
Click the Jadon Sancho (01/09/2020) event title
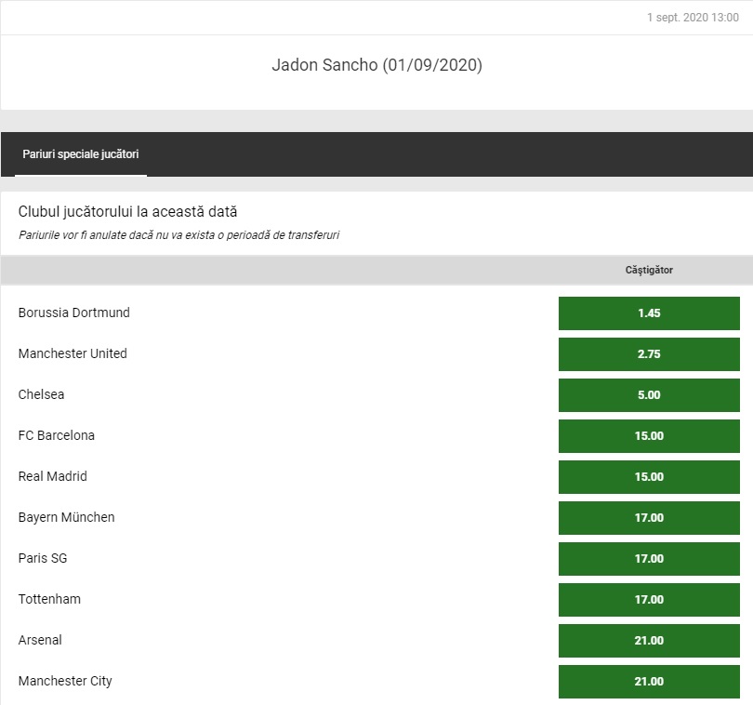coord(376,65)
